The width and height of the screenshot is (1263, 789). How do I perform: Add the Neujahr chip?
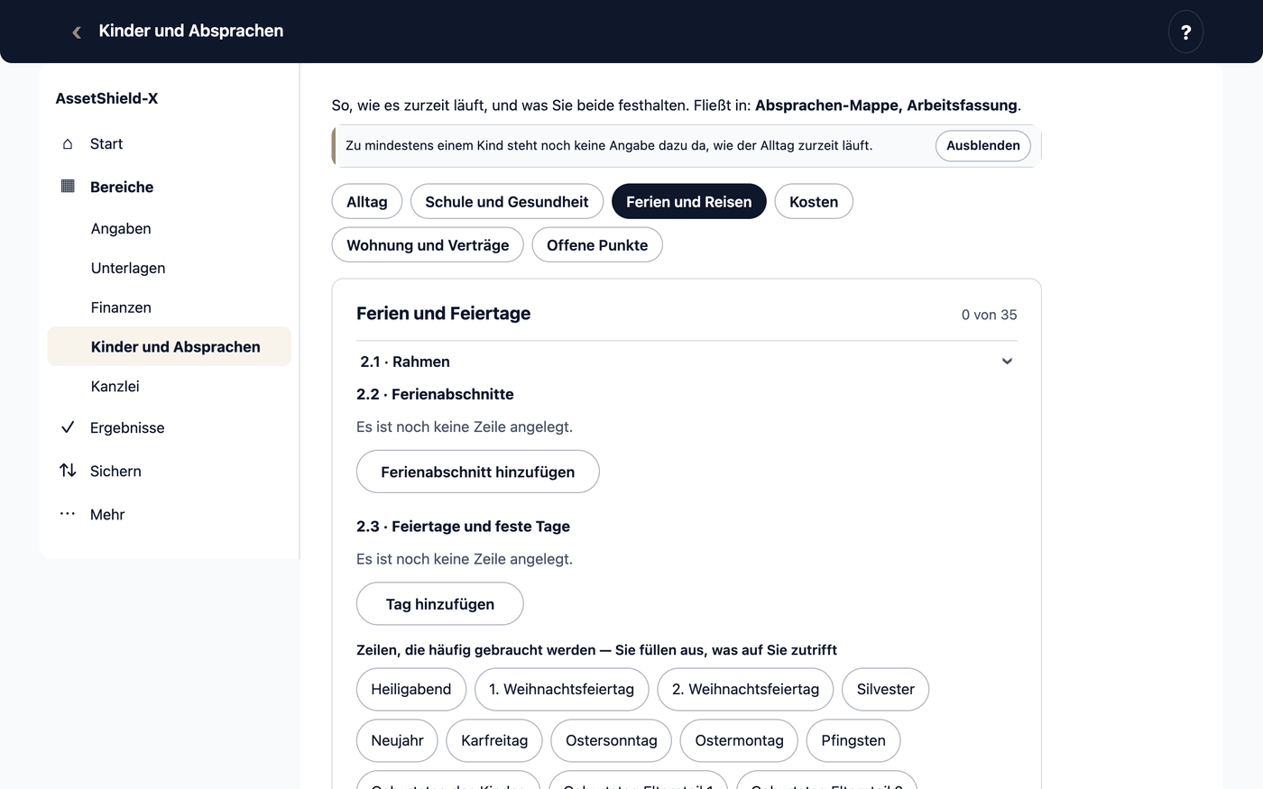(x=397, y=741)
